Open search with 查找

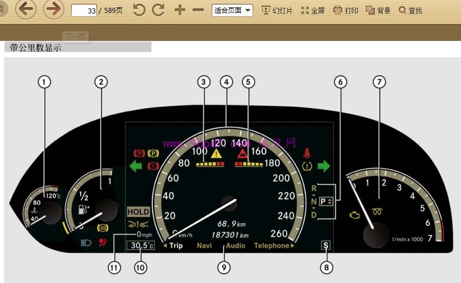[411, 11]
